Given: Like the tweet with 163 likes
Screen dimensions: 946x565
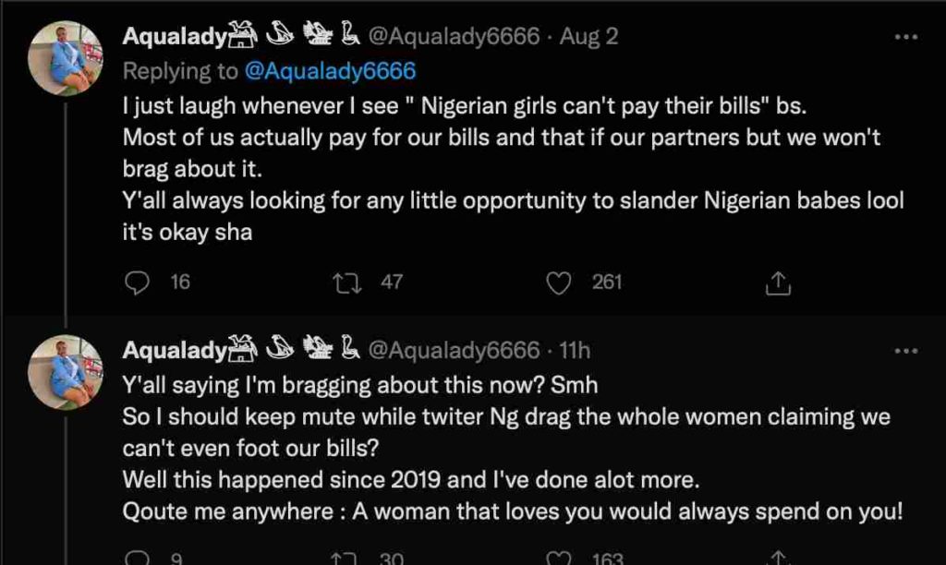Looking at the screenshot, I should pos(559,557).
